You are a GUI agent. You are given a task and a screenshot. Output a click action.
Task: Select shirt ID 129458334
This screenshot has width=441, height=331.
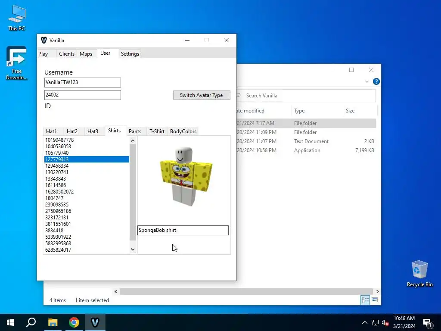(87, 166)
